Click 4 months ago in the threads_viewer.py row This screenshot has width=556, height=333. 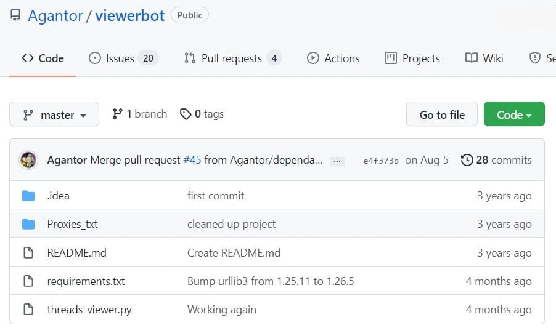click(x=499, y=310)
